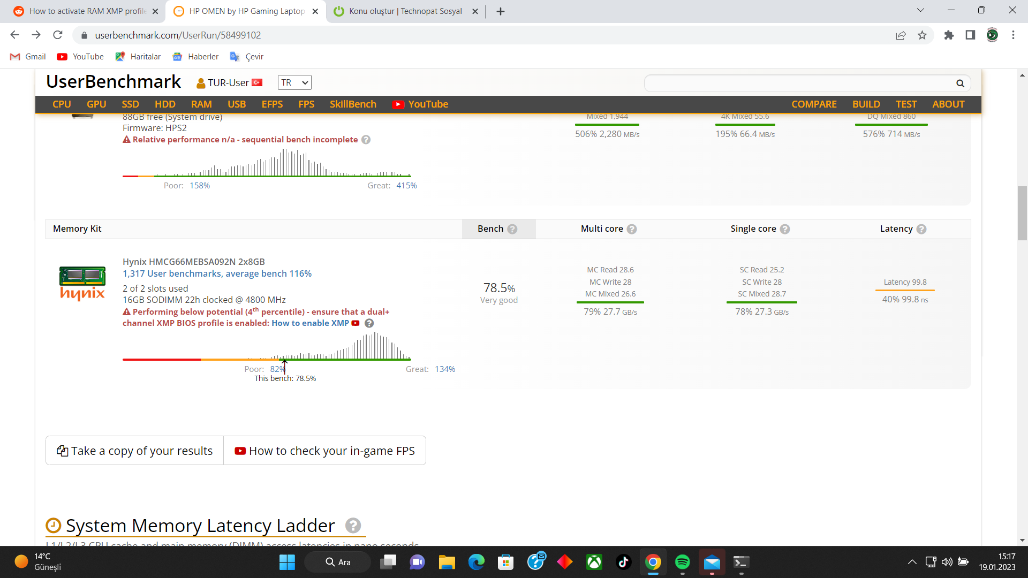The height and width of the screenshot is (578, 1028).
Task: Open the TR language dropdown
Action: (294, 82)
